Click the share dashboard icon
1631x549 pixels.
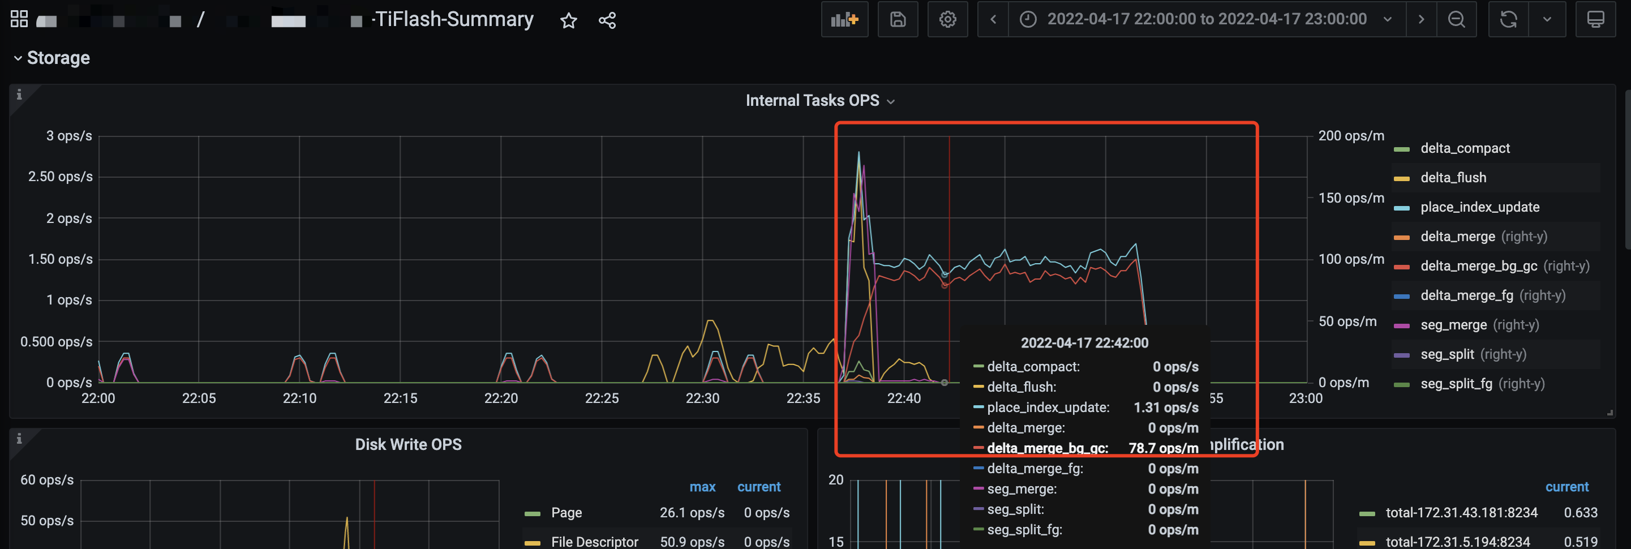coord(607,21)
